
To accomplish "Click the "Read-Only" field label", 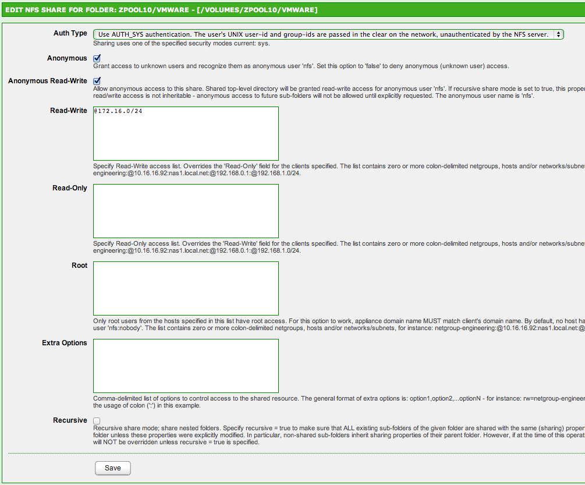I will pos(70,188).
